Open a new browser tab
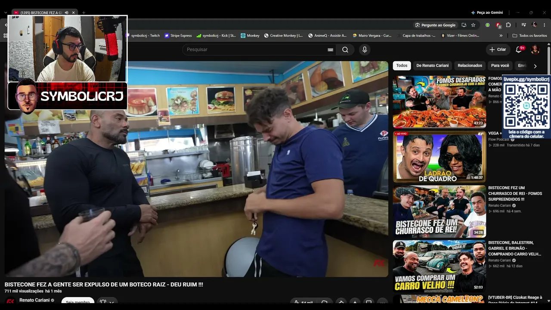The width and height of the screenshot is (551, 310). point(84,12)
